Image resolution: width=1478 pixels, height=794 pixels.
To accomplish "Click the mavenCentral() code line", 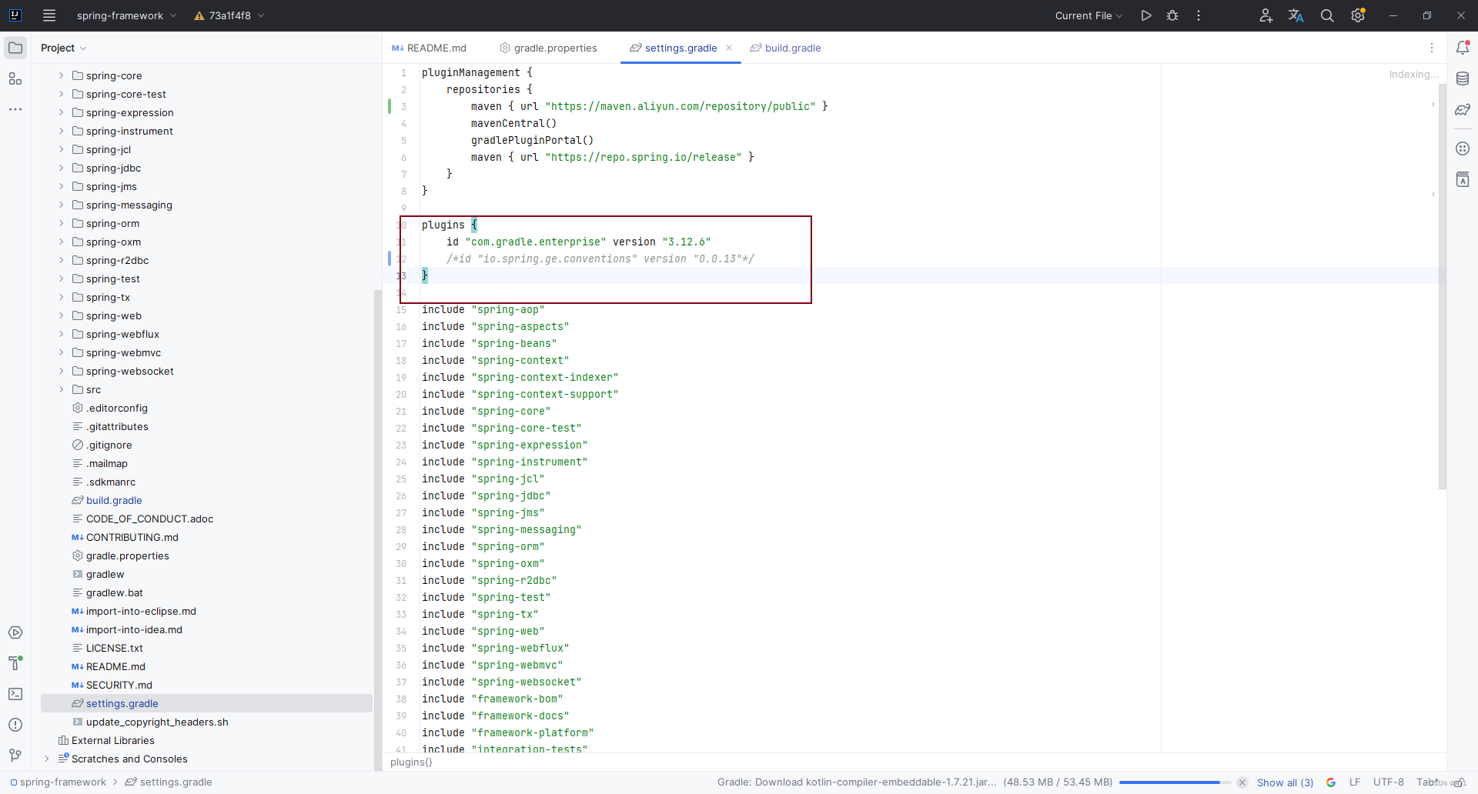I will [513, 123].
